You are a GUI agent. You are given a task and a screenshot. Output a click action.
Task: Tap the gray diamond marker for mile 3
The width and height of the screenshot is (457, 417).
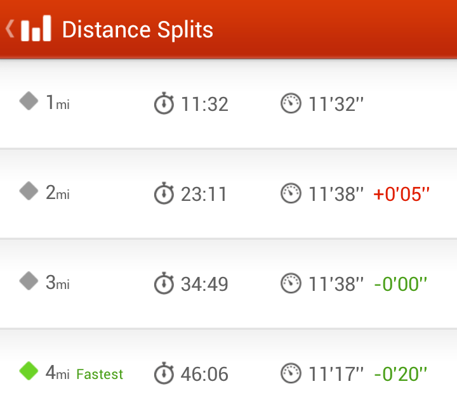(x=29, y=281)
